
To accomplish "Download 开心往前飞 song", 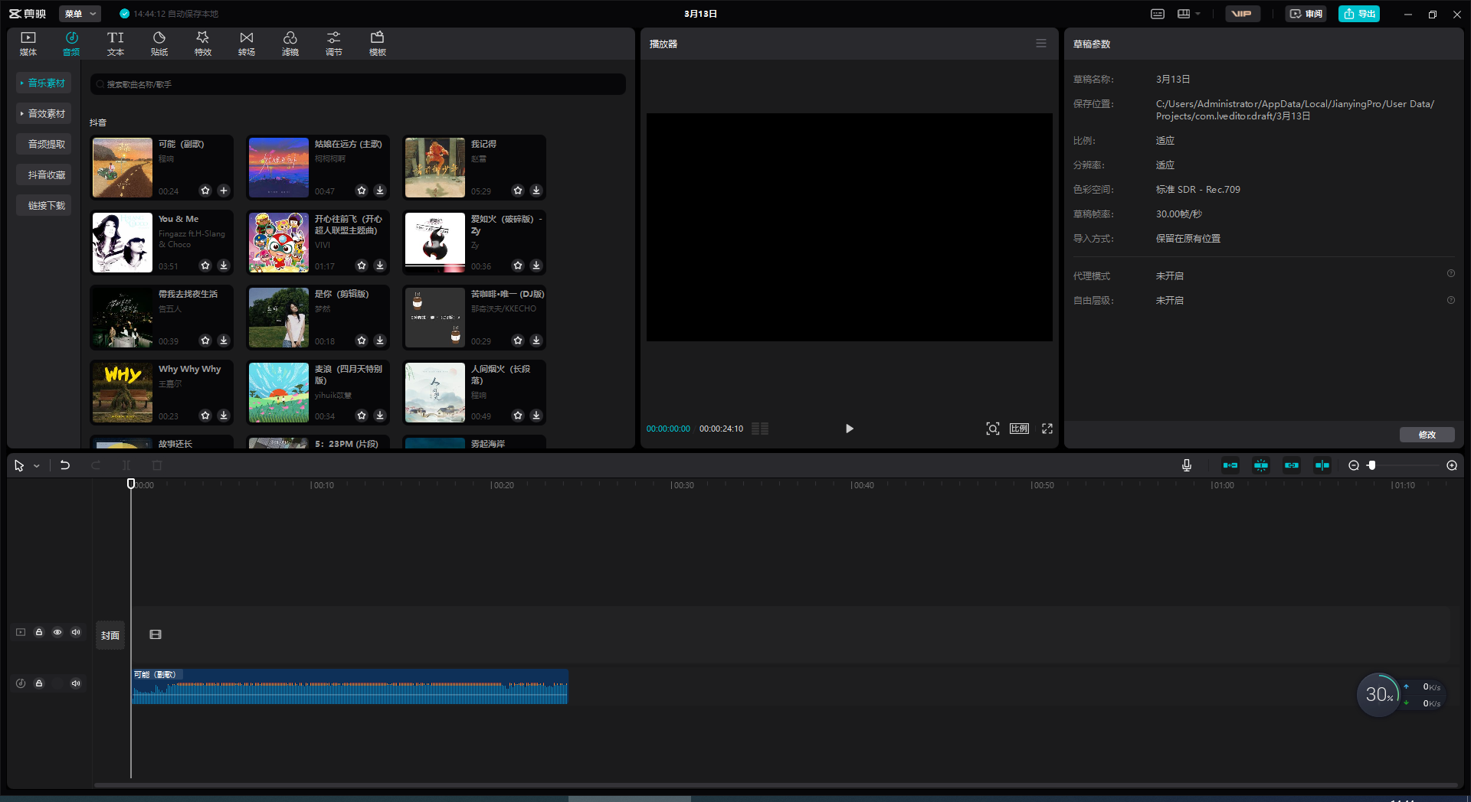I will coord(380,266).
